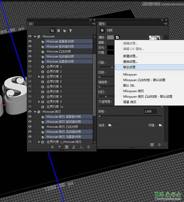The width and height of the screenshot is (184, 202).
Task: Collapse the Missyuan mesh group
Action: click(x=35, y=37)
